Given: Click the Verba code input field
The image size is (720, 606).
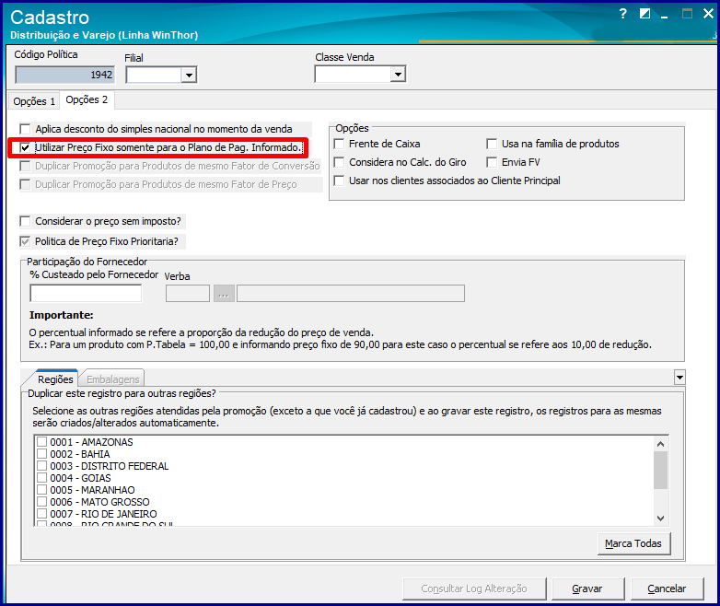Looking at the screenshot, I should 188,294.
